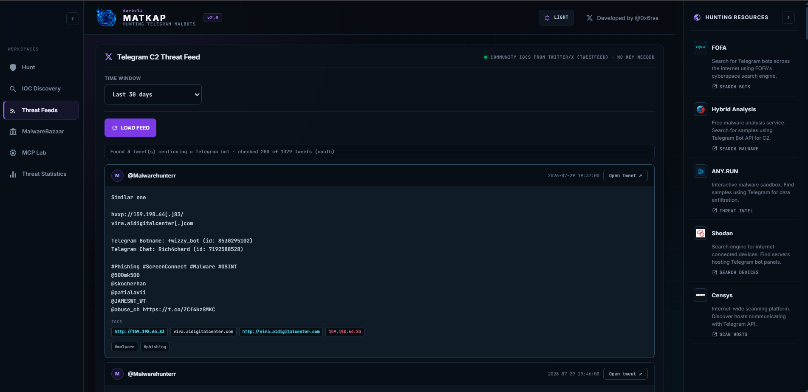Click the ANY.RUN resource title
Viewport: 808px width, 392px height.
click(x=725, y=171)
